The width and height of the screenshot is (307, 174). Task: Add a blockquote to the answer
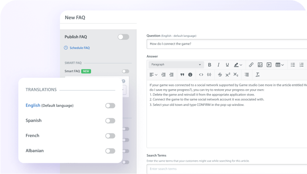[x=182, y=74]
